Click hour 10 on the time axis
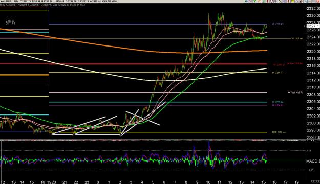 (x=208, y=182)
